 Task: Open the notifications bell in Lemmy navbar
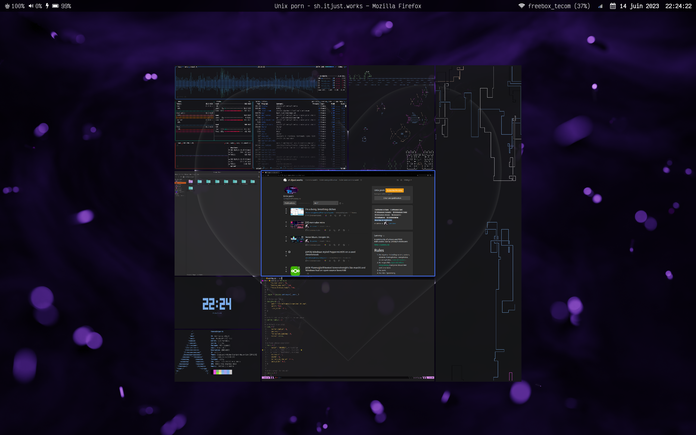click(x=401, y=180)
